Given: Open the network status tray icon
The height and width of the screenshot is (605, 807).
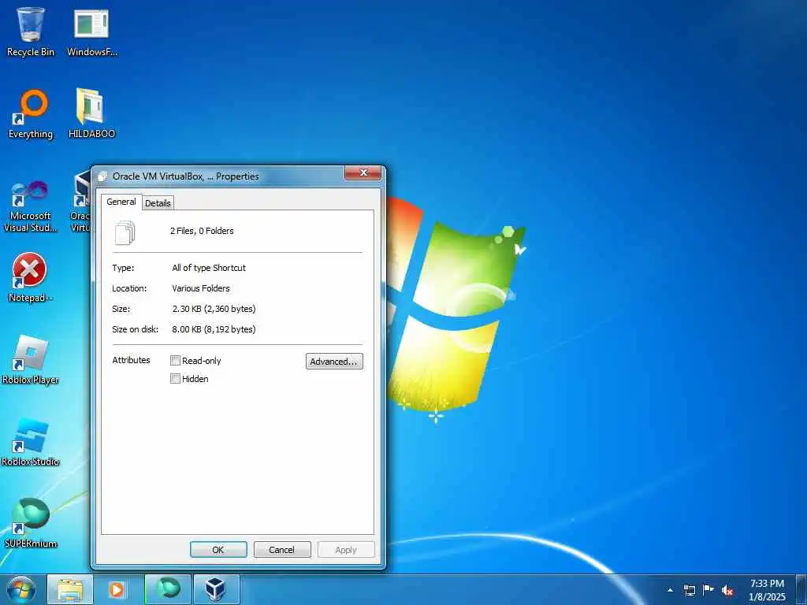Looking at the screenshot, I should (x=689, y=590).
